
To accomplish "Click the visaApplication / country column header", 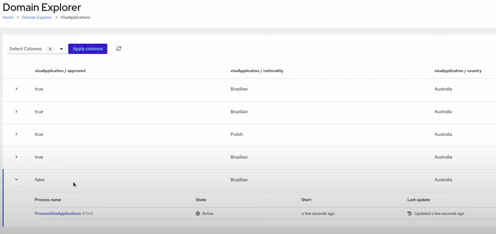I will click(x=458, y=71).
